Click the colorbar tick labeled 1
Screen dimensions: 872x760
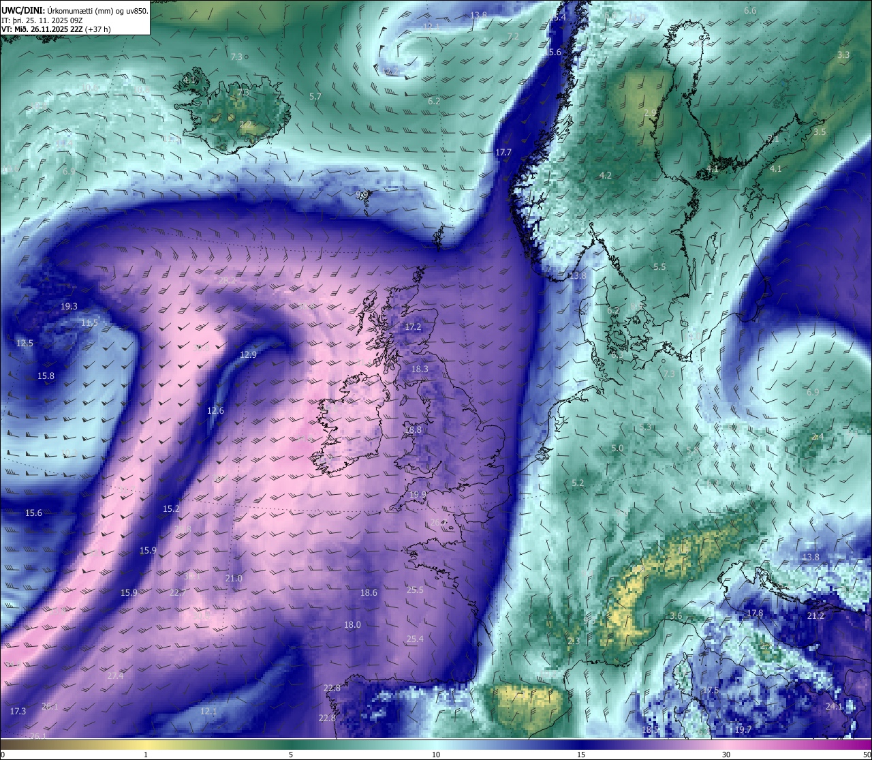146,755
